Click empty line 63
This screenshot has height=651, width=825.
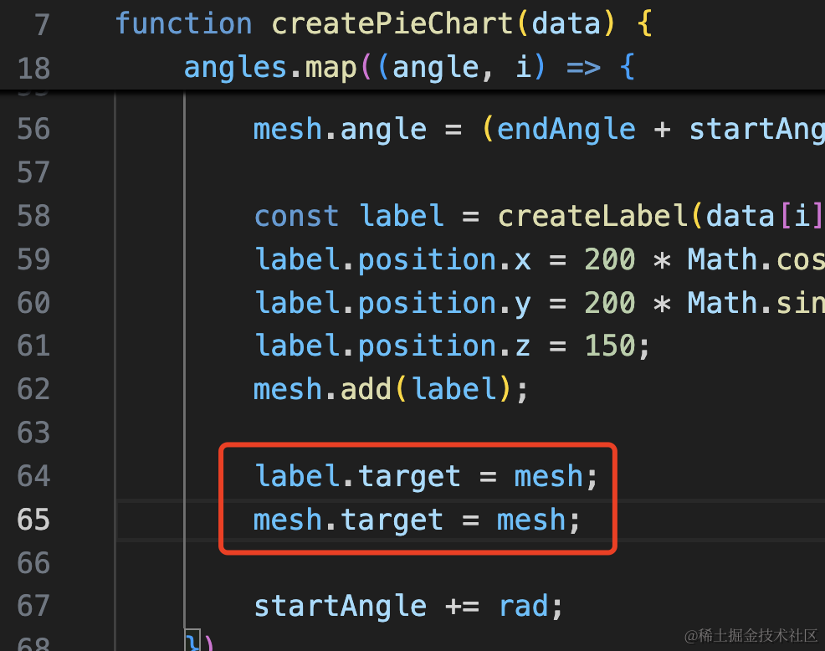point(470,433)
